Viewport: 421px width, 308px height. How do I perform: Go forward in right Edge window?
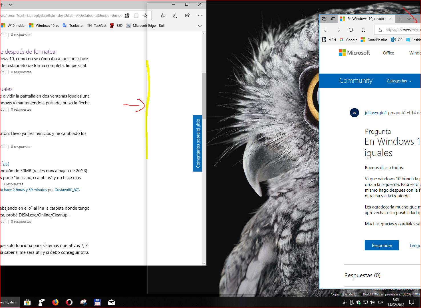click(x=338, y=30)
